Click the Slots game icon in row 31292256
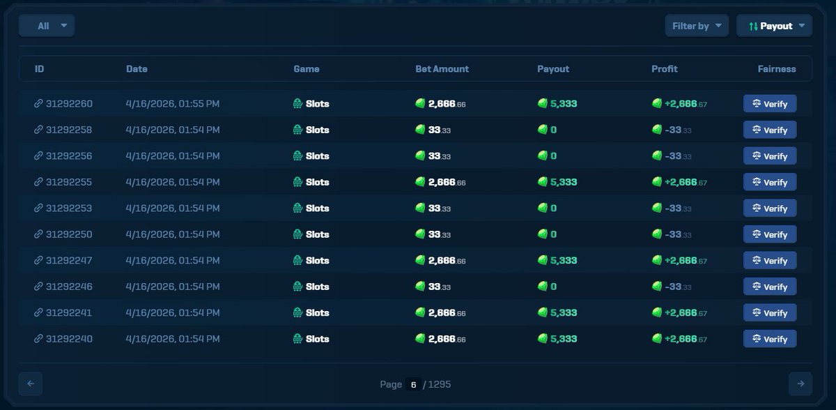This screenshot has height=410, width=836. pyautogui.click(x=297, y=156)
